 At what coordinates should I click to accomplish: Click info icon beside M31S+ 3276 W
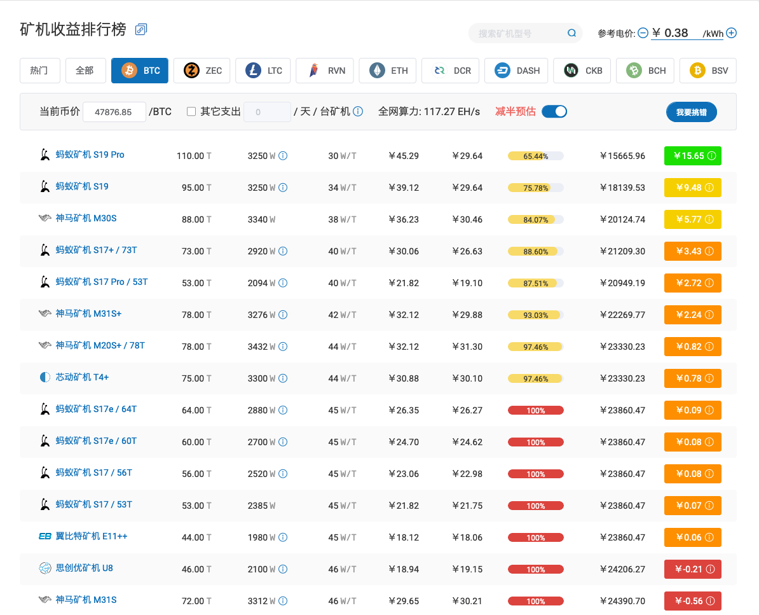(283, 314)
